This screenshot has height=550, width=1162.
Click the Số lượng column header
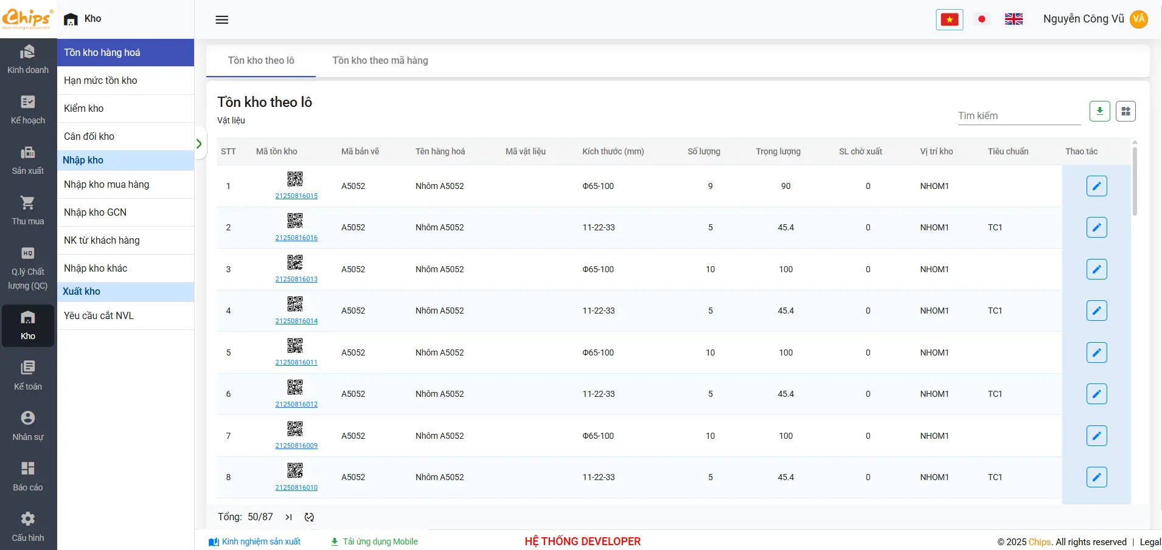coord(704,151)
